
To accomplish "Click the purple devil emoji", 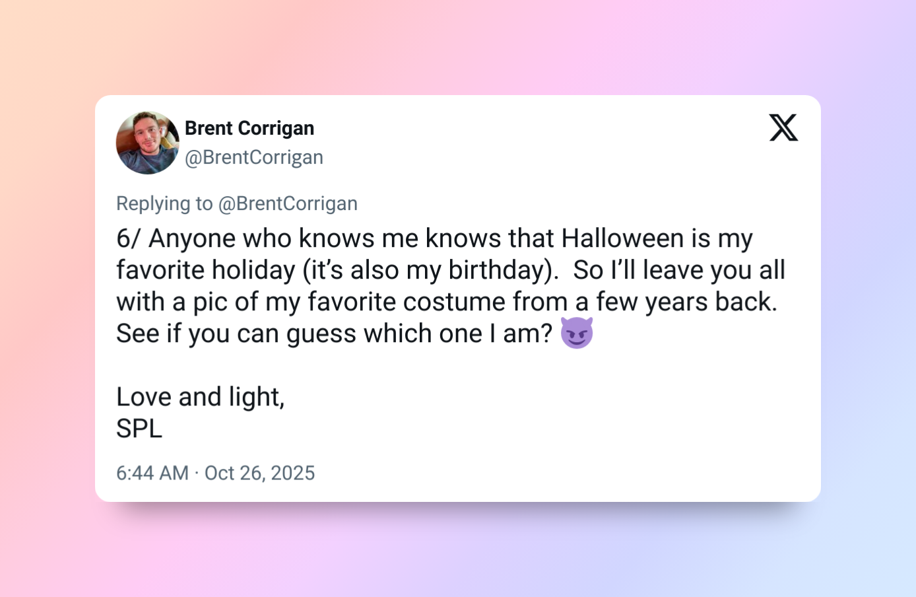I will coord(576,333).
